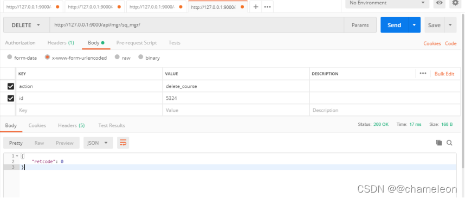Click the empty Key input field
This screenshot has width=465, height=198.
click(89, 110)
